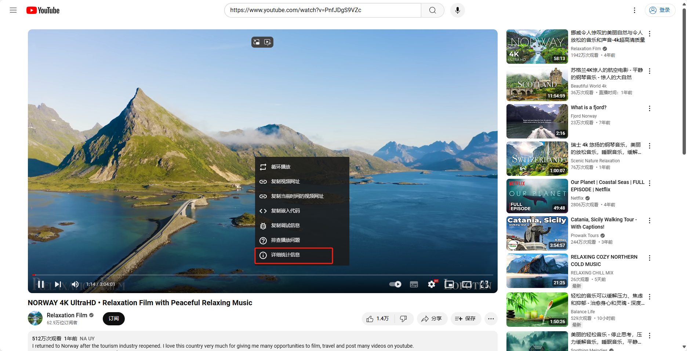Toggle subtitles on the video
This screenshot has height=351, width=687.
pos(414,284)
